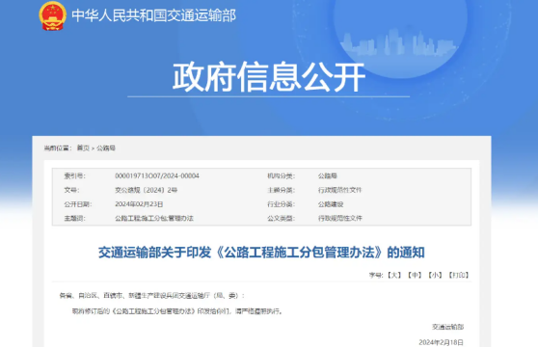Click the 文号 label

point(71,190)
